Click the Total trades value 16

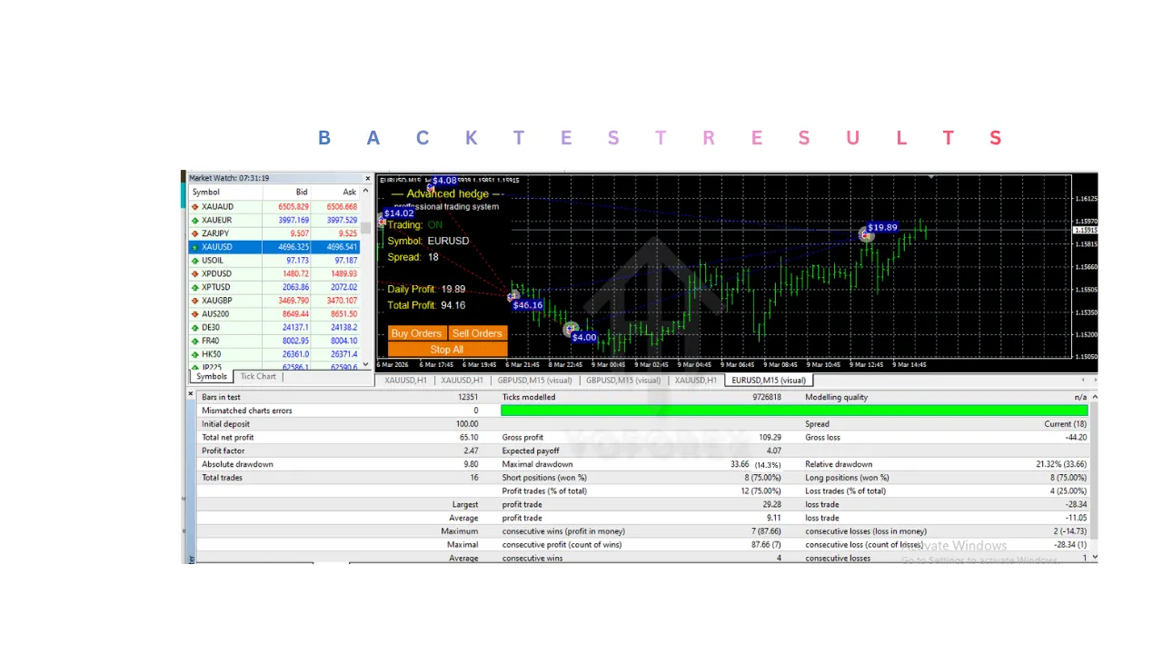point(474,478)
